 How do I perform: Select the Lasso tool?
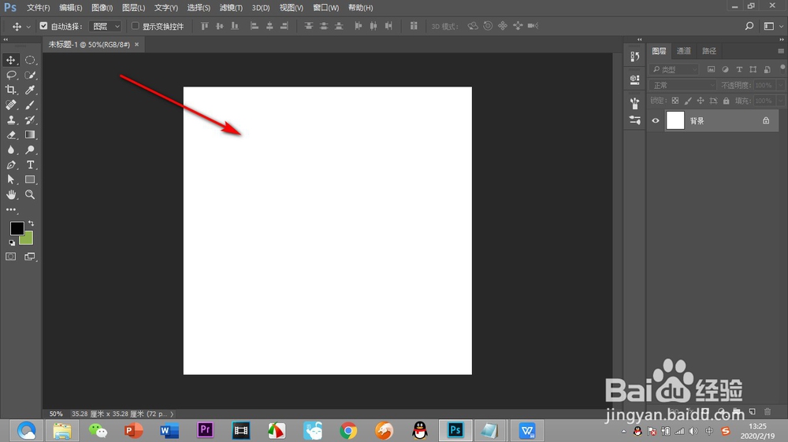[x=10, y=75]
